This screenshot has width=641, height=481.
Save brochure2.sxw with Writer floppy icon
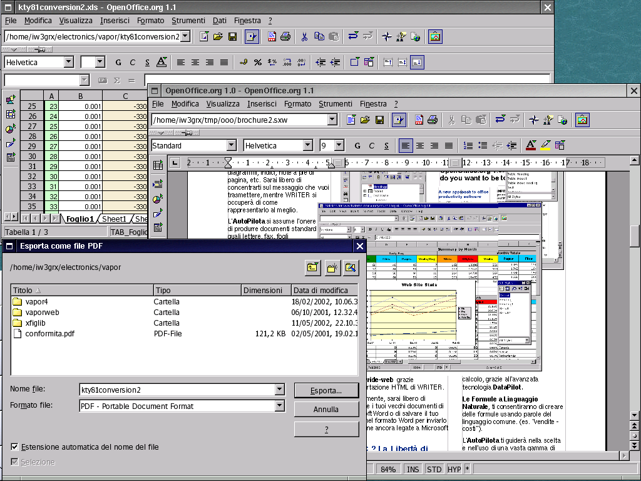(x=380, y=120)
